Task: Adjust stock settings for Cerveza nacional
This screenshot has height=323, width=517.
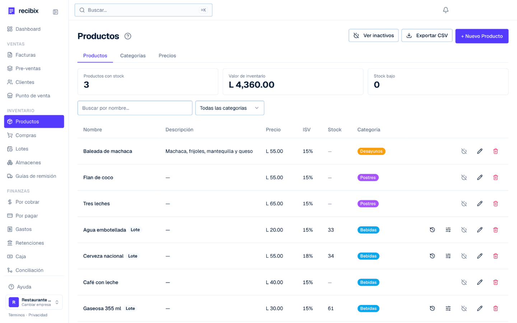Action: [448, 256]
